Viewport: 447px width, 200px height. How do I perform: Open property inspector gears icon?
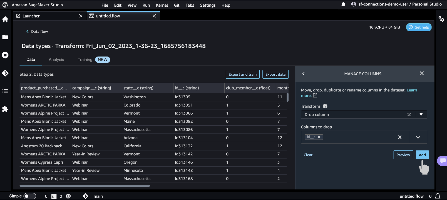(x=441, y=19)
